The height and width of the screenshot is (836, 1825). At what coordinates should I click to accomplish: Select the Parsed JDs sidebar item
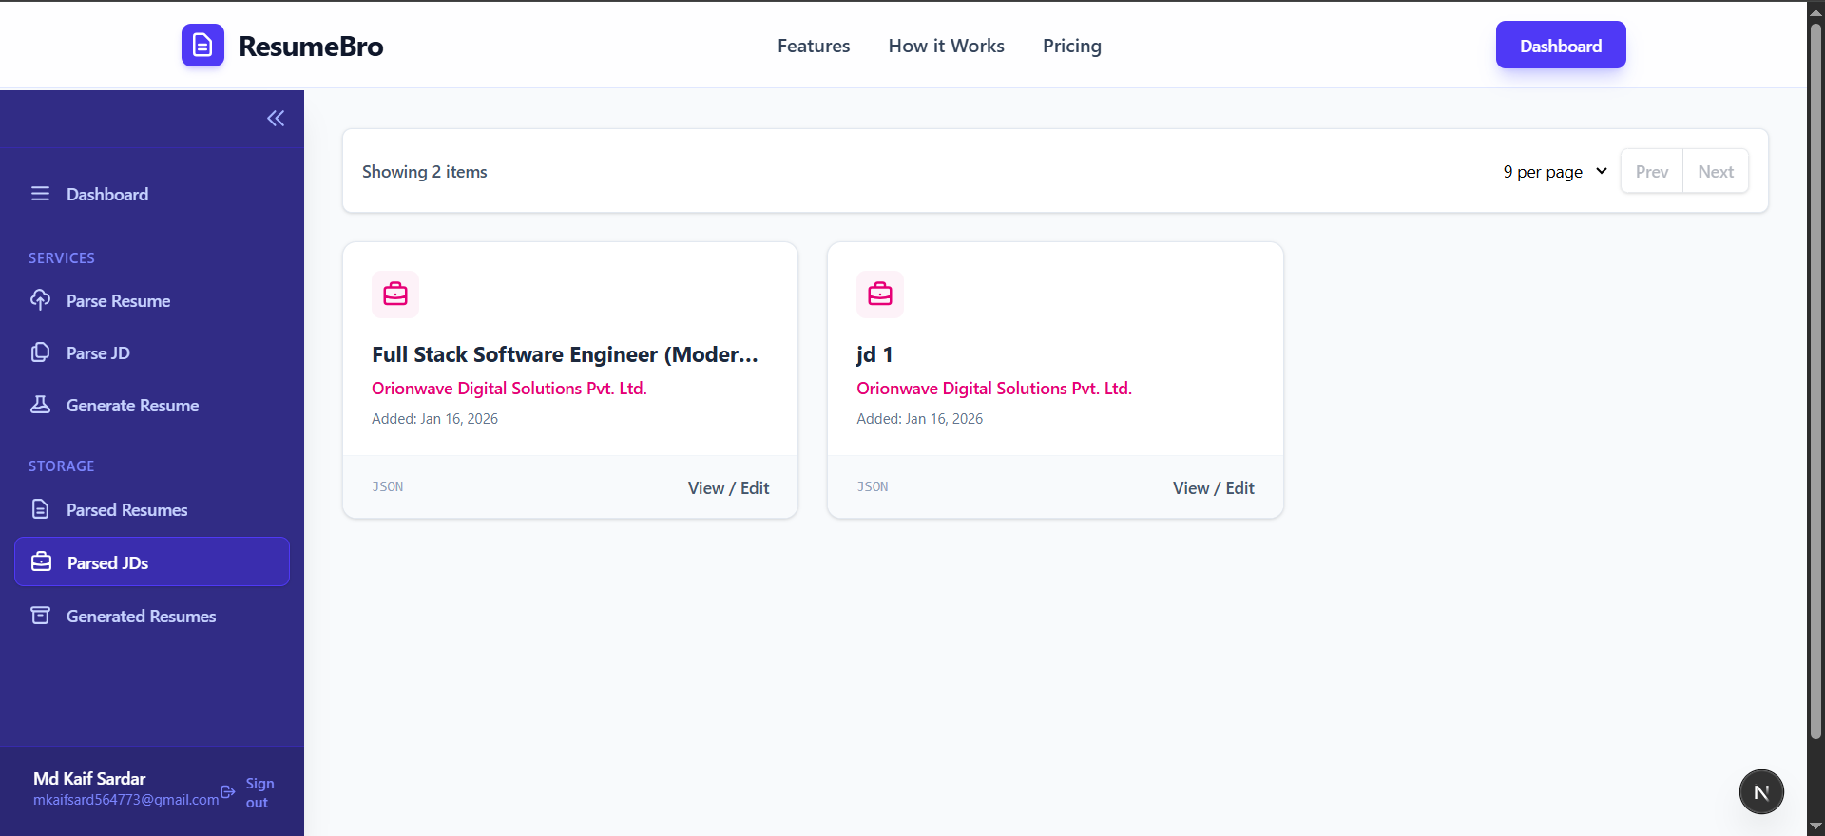(x=152, y=562)
